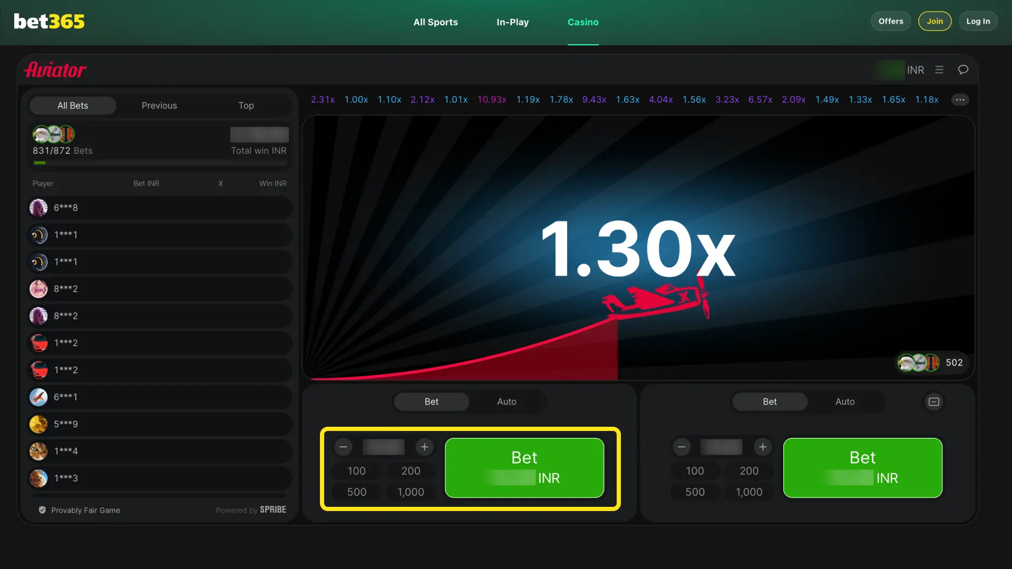The height and width of the screenshot is (569, 1012).
Task: Click right bet amount input field
Action: pos(722,447)
